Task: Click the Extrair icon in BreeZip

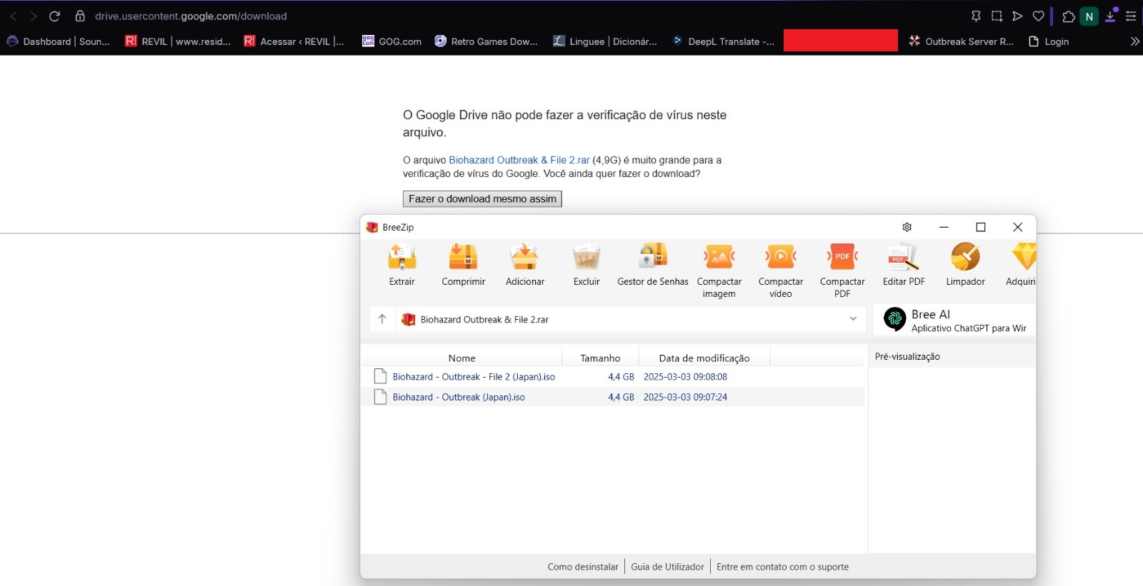Action: coord(401,258)
